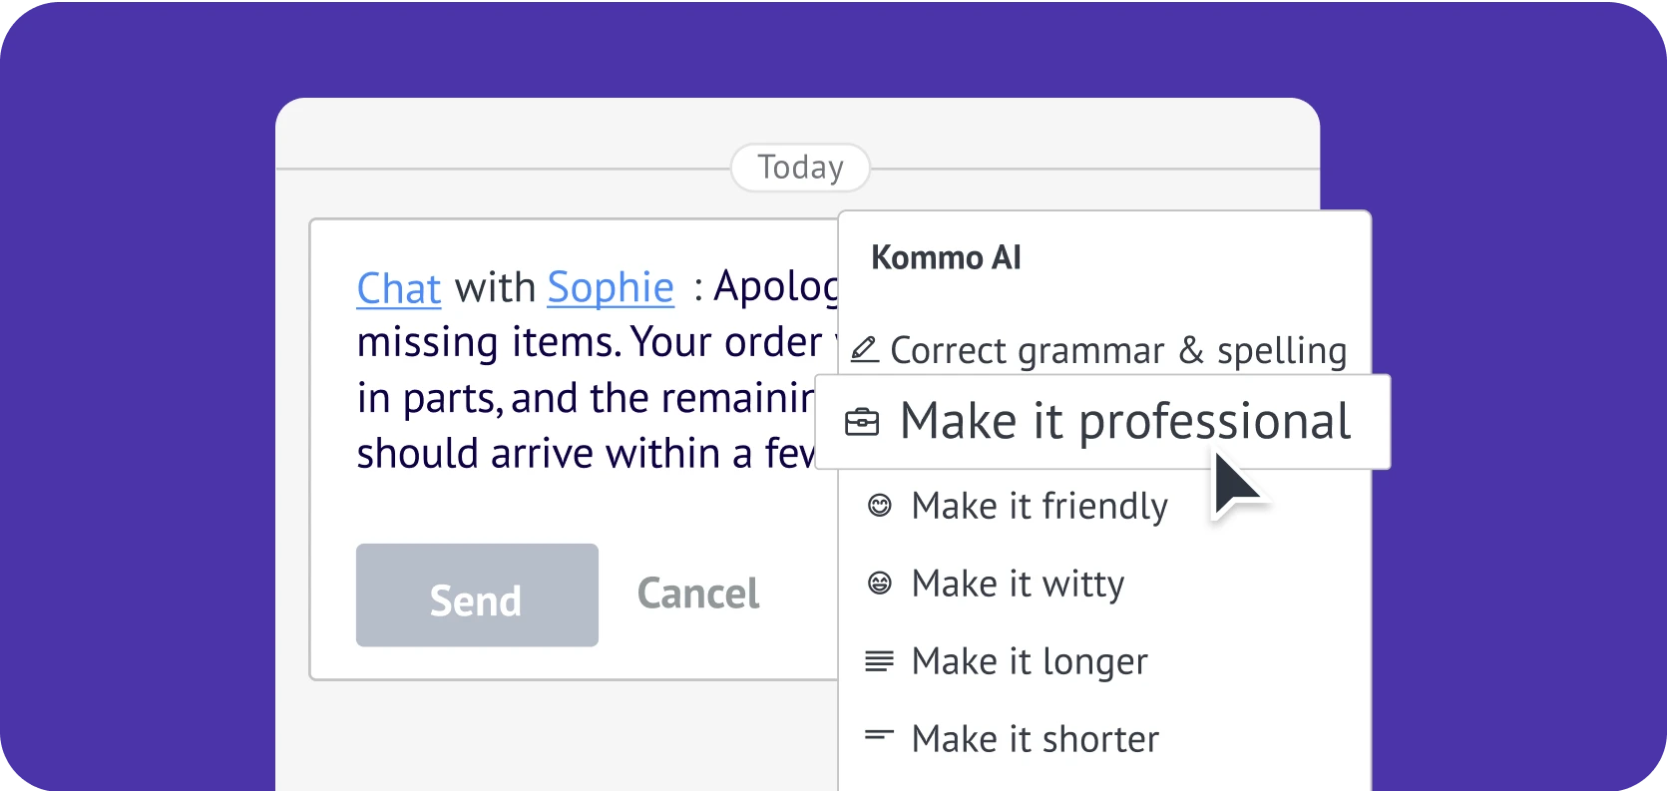Click the short lines icon beside Make it shorter
The height and width of the screenshot is (791, 1667).
pyautogui.click(x=879, y=736)
